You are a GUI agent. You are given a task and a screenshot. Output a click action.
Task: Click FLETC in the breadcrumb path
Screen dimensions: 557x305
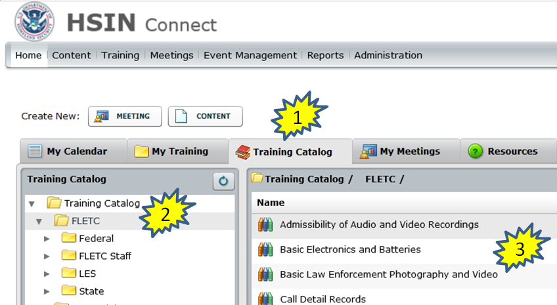click(380, 179)
